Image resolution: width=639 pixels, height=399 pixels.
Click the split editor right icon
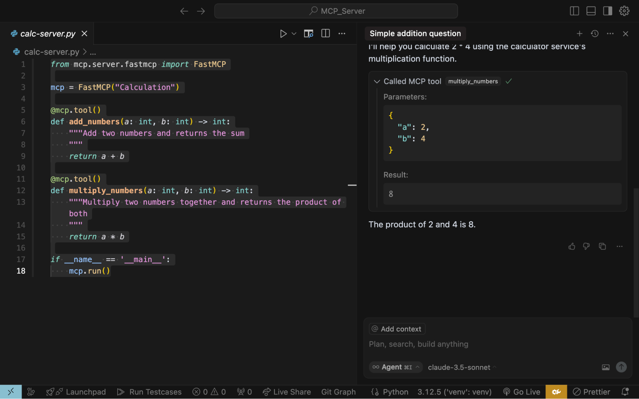pyautogui.click(x=325, y=34)
